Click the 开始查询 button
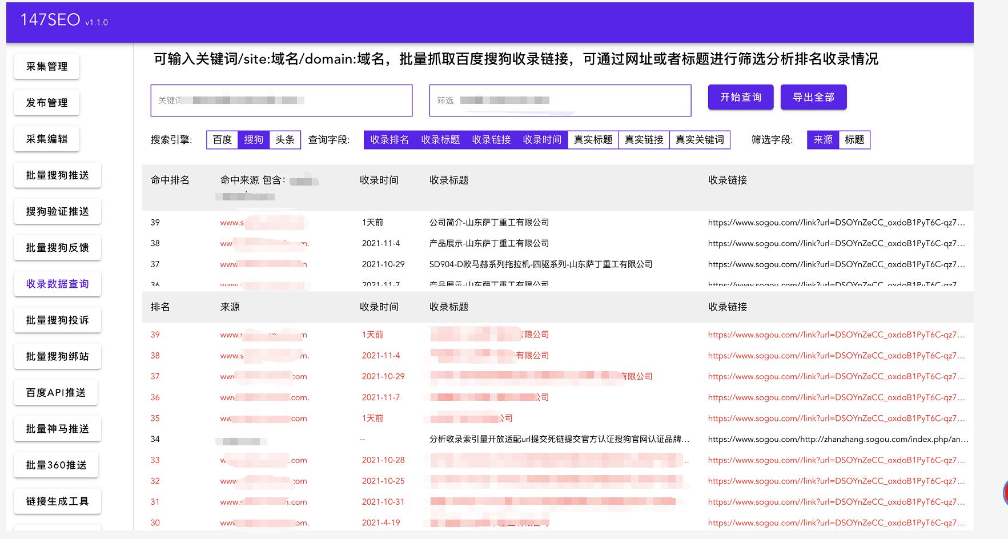 740,97
